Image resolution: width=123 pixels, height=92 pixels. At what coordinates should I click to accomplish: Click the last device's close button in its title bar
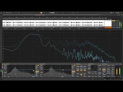pos(121,64)
